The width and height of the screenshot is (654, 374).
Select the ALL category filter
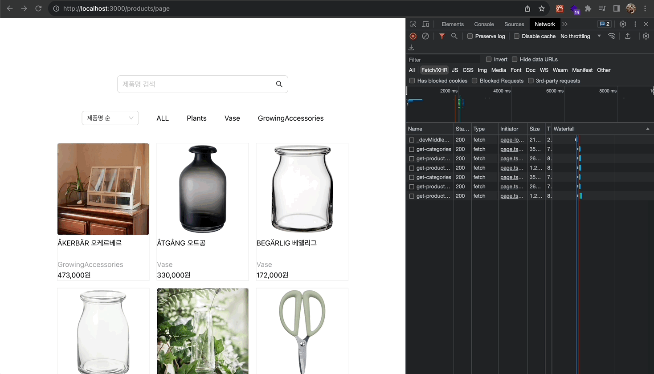[163, 118]
